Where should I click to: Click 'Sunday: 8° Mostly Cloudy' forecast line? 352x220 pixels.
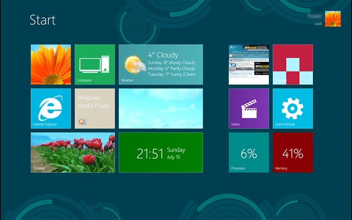[172, 62]
